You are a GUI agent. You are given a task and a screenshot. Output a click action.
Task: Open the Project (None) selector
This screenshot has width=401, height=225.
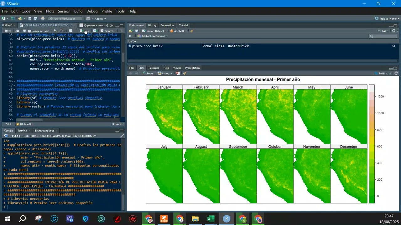(x=387, y=18)
